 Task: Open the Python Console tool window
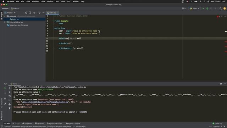(x=73, y=123)
